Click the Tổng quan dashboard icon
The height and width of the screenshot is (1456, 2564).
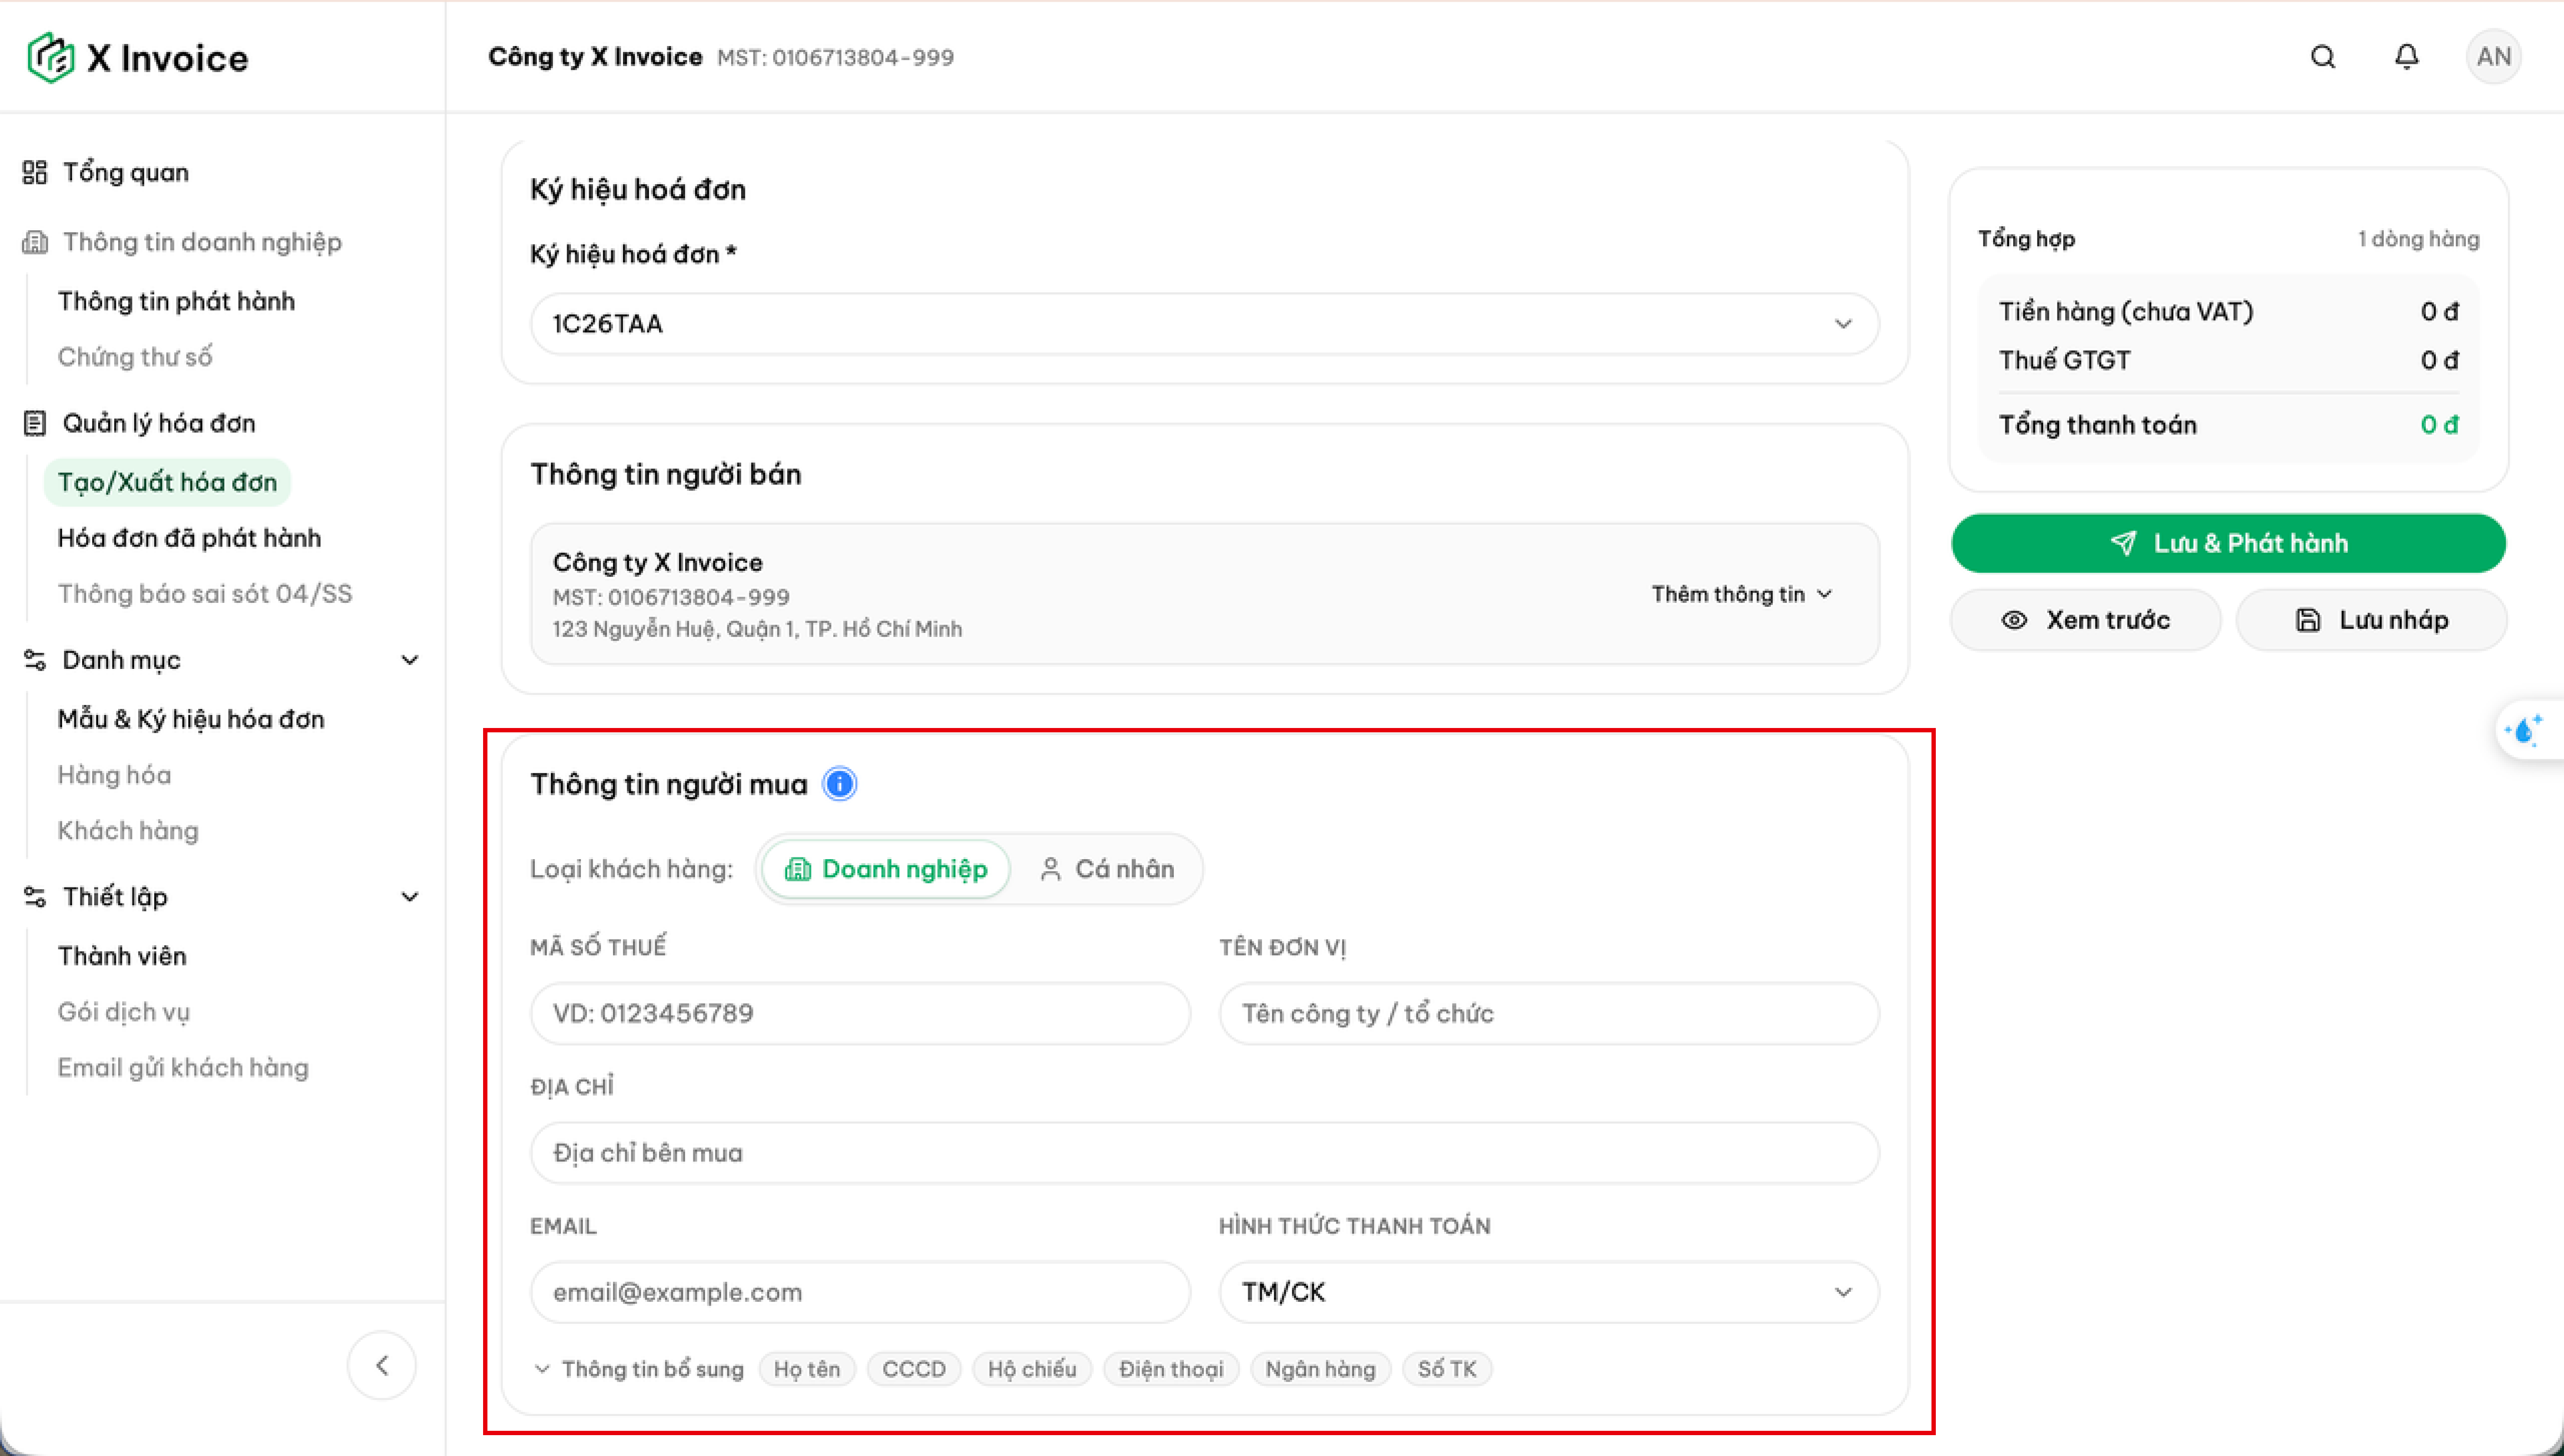35,173
